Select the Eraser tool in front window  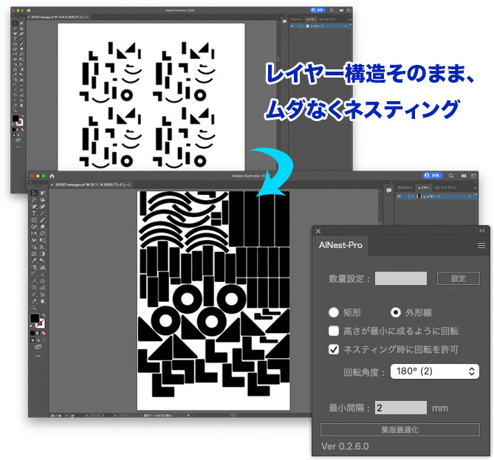pyautogui.click(x=43, y=227)
